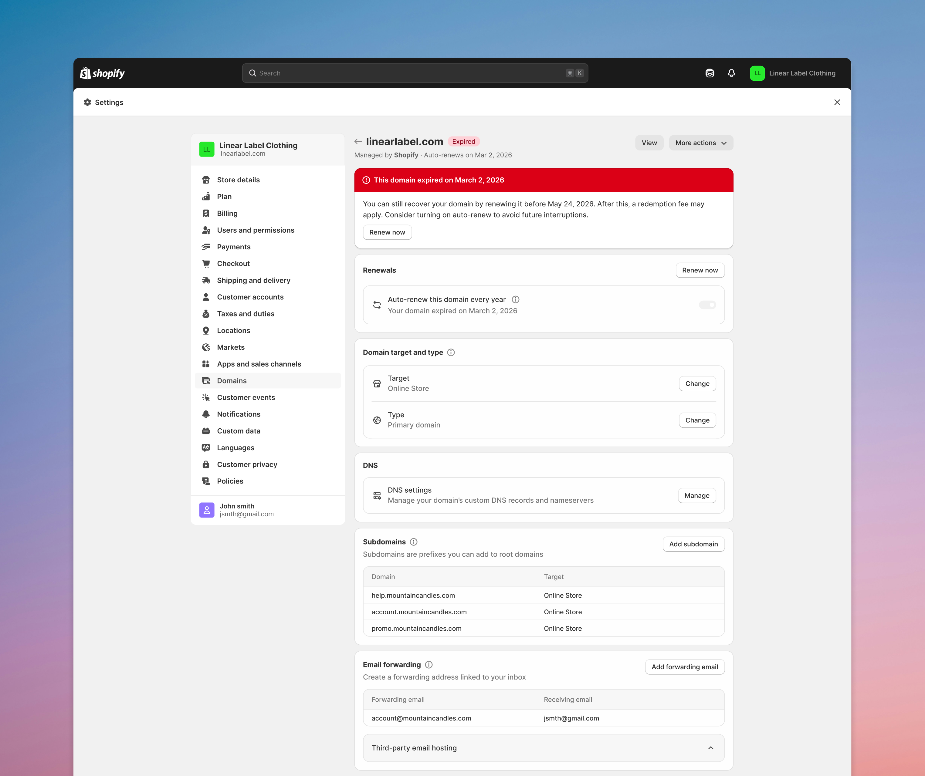
Task: Click account.mountaincandles.com subdomain row
Action: [544, 612]
